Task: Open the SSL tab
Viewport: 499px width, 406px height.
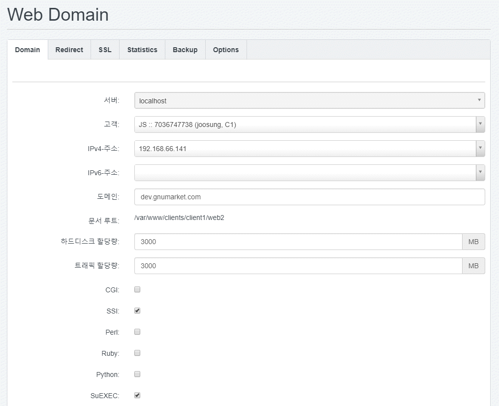Action: [105, 50]
